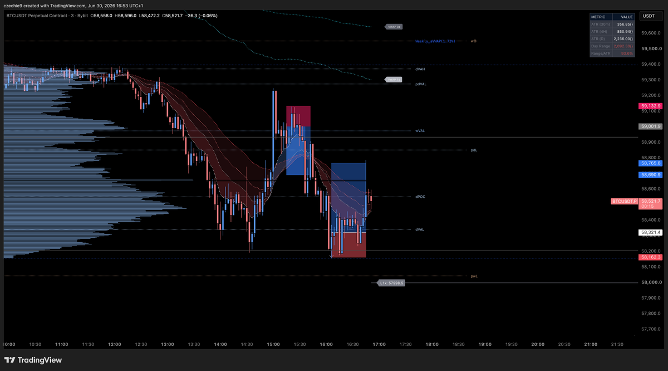Click the 20:00 time axis label
Image resolution: width=668 pixels, height=371 pixels.
[x=538, y=344]
